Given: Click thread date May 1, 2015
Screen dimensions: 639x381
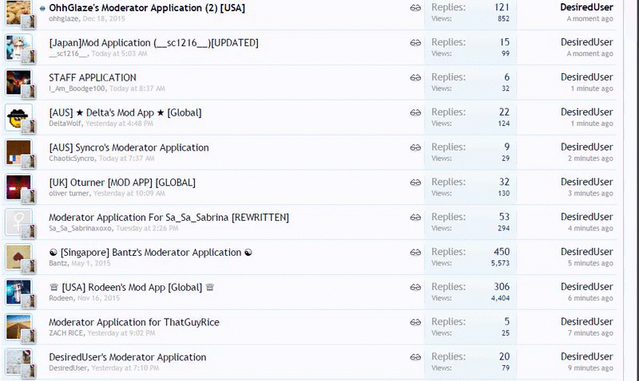Looking at the screenshot, I should coord(91,264).
